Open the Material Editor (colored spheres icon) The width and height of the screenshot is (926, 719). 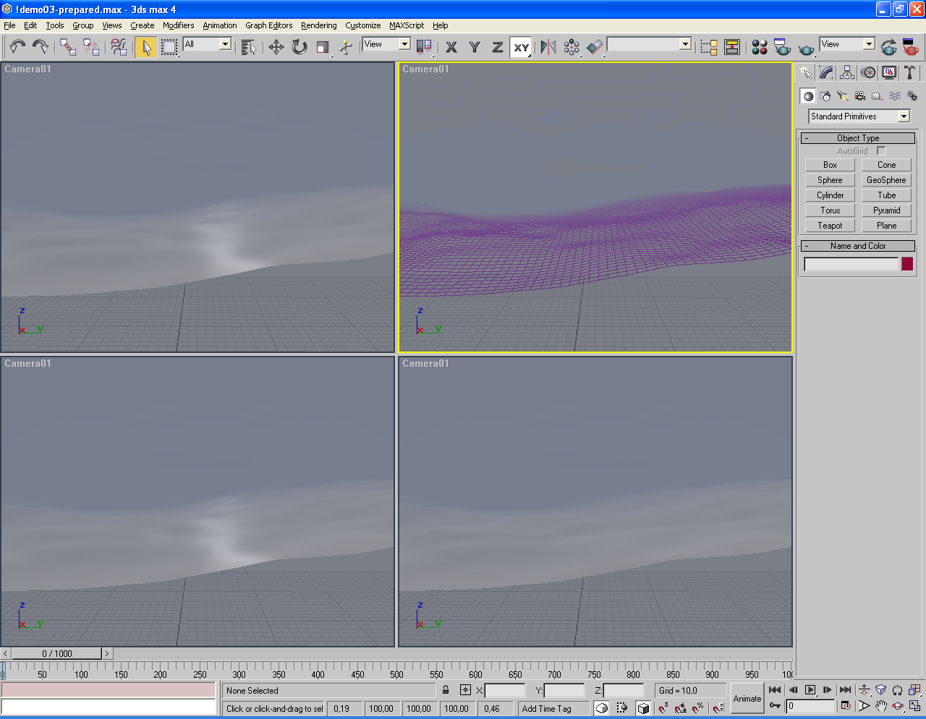pyautogui.click(x=759, y=47)
